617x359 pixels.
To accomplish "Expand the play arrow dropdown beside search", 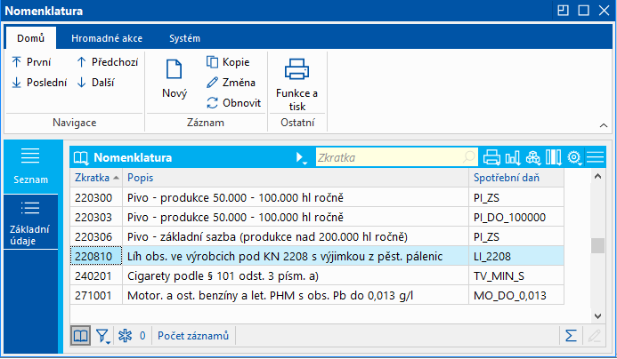I will click(301, 157).
